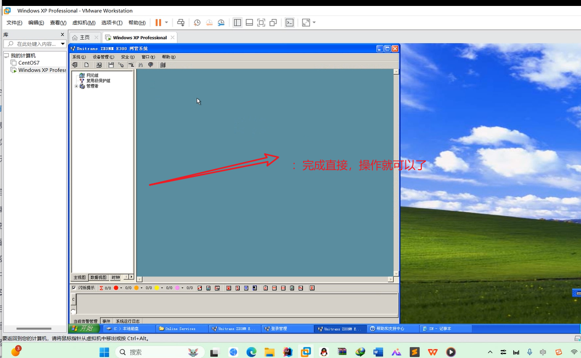Open the pause button dropdown arrow in VMware
This screenshot has height=358, width=581.
tap(166, 23)
